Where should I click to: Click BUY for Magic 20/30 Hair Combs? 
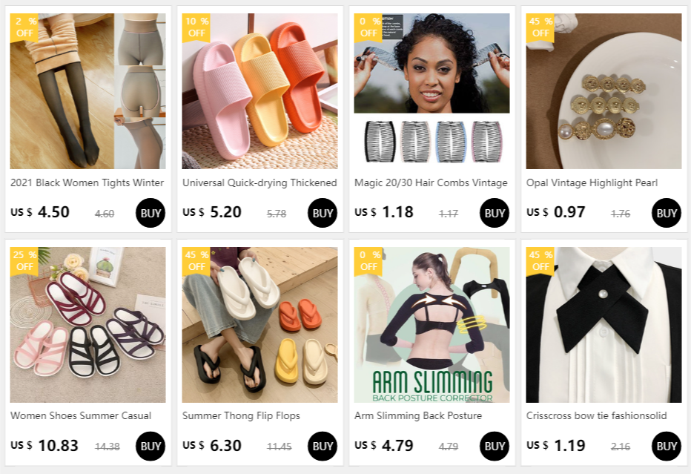pos(494,213)
